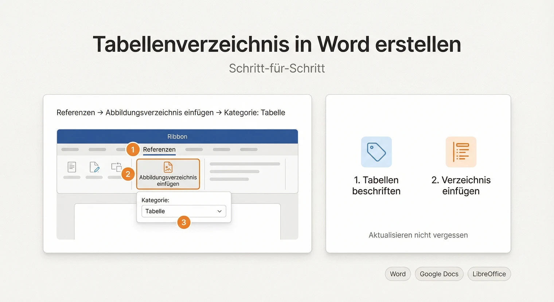This screenshot has height=302, width=554.
Task: Click the orange step 1 numbered badge
Action: coord(133,149)
